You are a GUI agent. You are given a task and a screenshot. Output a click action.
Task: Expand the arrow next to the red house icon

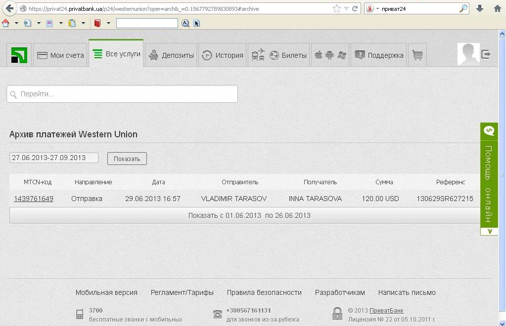coord(16,23)
